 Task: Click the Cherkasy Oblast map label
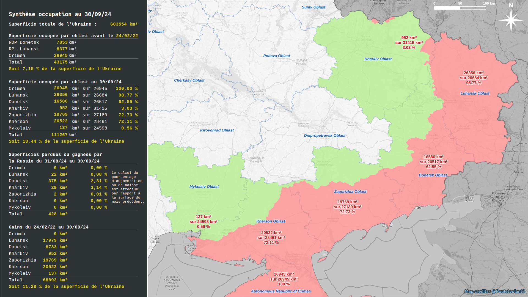pyautogui.click(x=189, y=80)
